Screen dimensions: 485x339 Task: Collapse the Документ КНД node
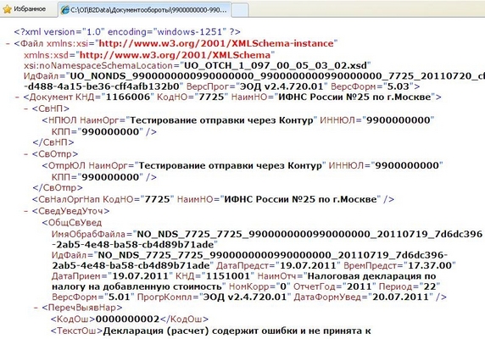17,97
